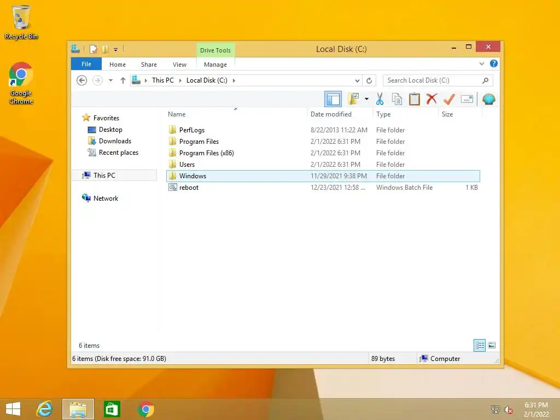The height and width of the screenshot is (420, 560).
Task: Switch to the Home ribbon tab
Action: 118,65
